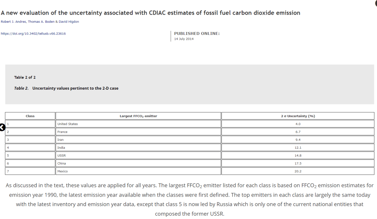Click author name David Higdon
377x219 pixels.
(x=69, y=22)
